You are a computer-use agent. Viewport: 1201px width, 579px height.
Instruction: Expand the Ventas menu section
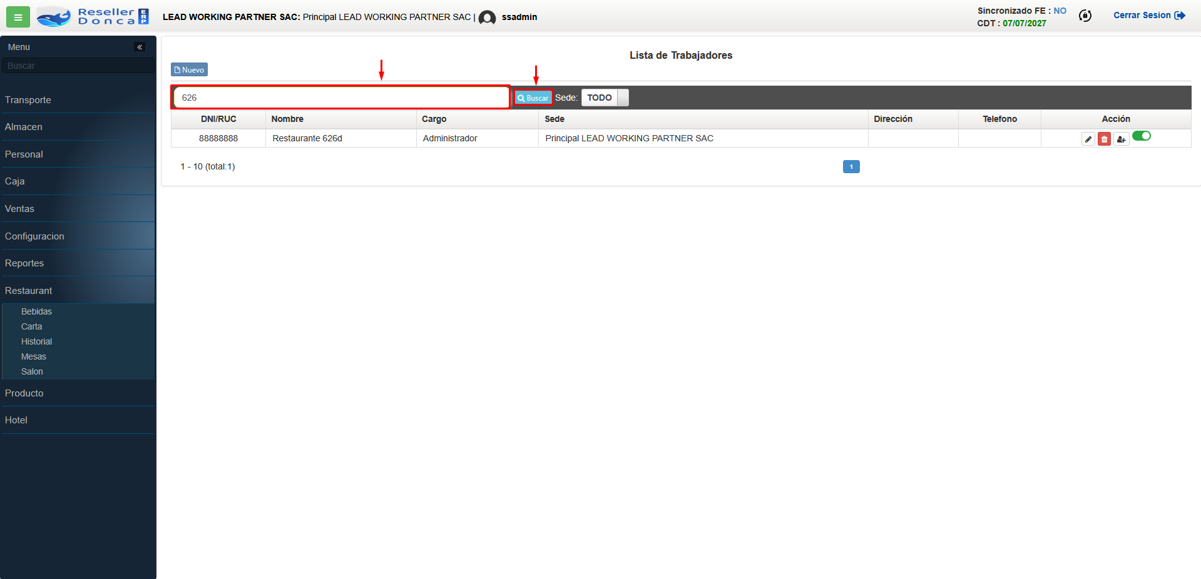pos(19,209)
